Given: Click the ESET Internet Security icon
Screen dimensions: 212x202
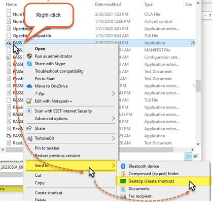Looking at the screenshot, I should pos(29,111).
